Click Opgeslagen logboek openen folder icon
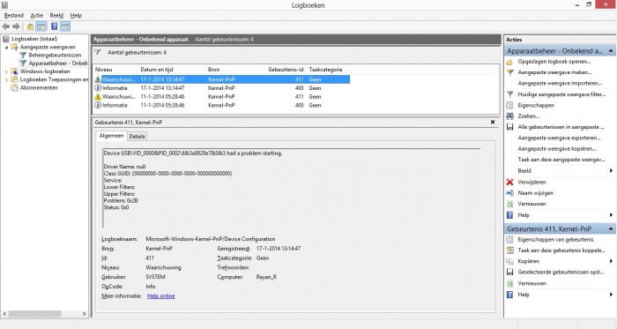 point(509,62)
